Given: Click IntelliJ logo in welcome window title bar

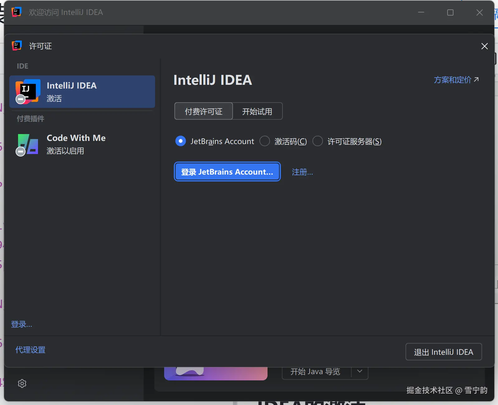Looking at the screenshot, I should click(16, 12).
